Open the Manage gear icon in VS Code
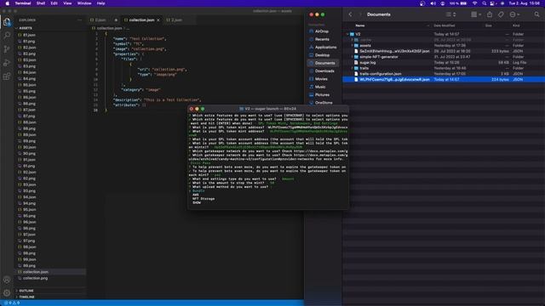 (7, 293)
